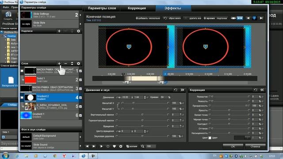Reset the Движение и звук panel values
This screenshot has height=159, width=283.
(x=175, y=90)
